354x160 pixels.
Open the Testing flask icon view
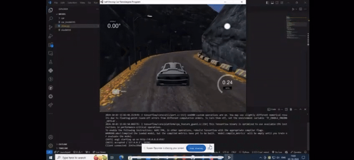pyautogui.click(x=50, y=62)
